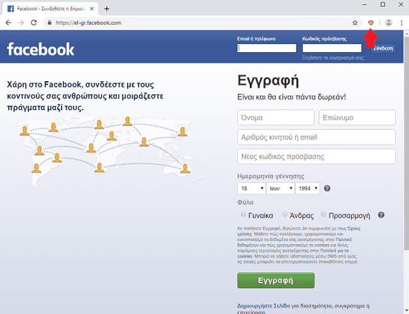
Task: Click the Εγγραφή heading text
Action: [x=268, y=81]
